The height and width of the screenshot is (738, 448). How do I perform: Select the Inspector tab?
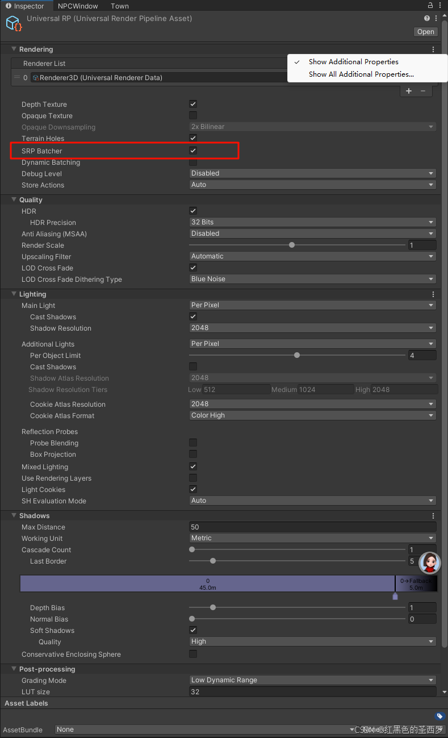tap(26, 6)
